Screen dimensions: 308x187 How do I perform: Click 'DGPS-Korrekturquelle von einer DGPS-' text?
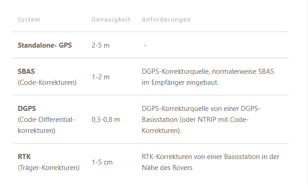coord(201,109)
